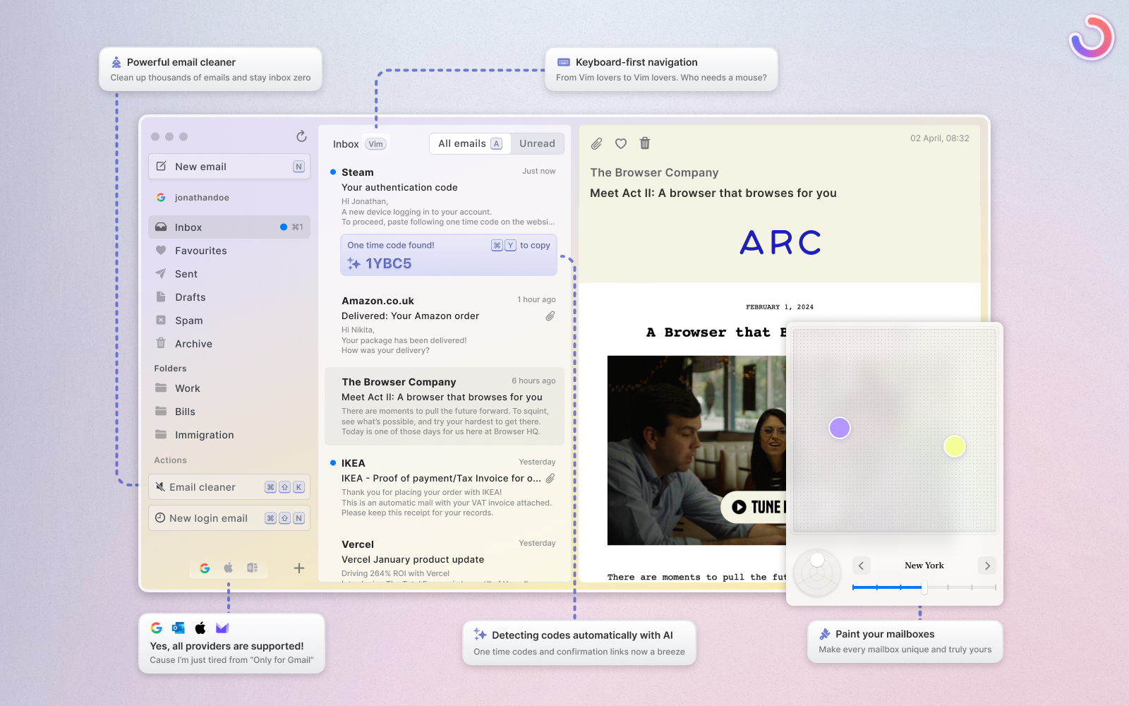Select the Apple provider icon in bottom bar

229,568
